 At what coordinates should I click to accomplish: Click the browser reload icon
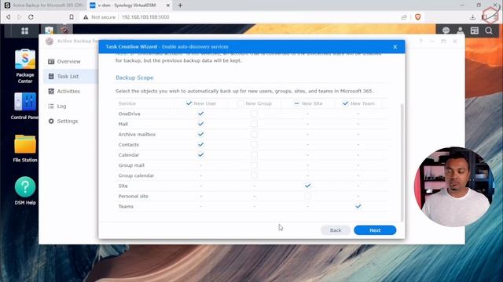point(31,17)
